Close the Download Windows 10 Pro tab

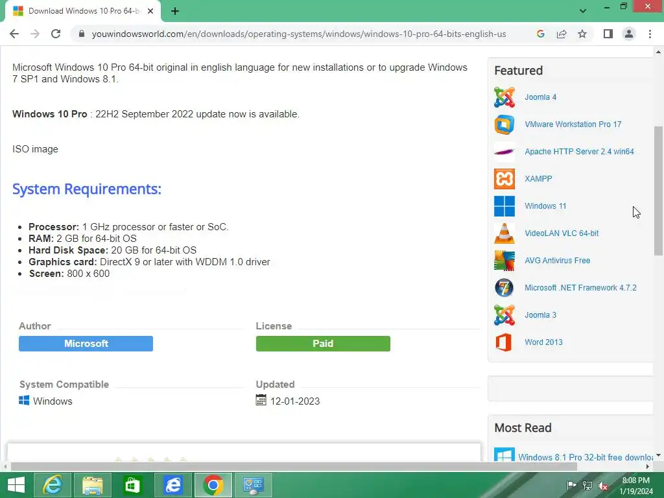[x=150, y=11]
